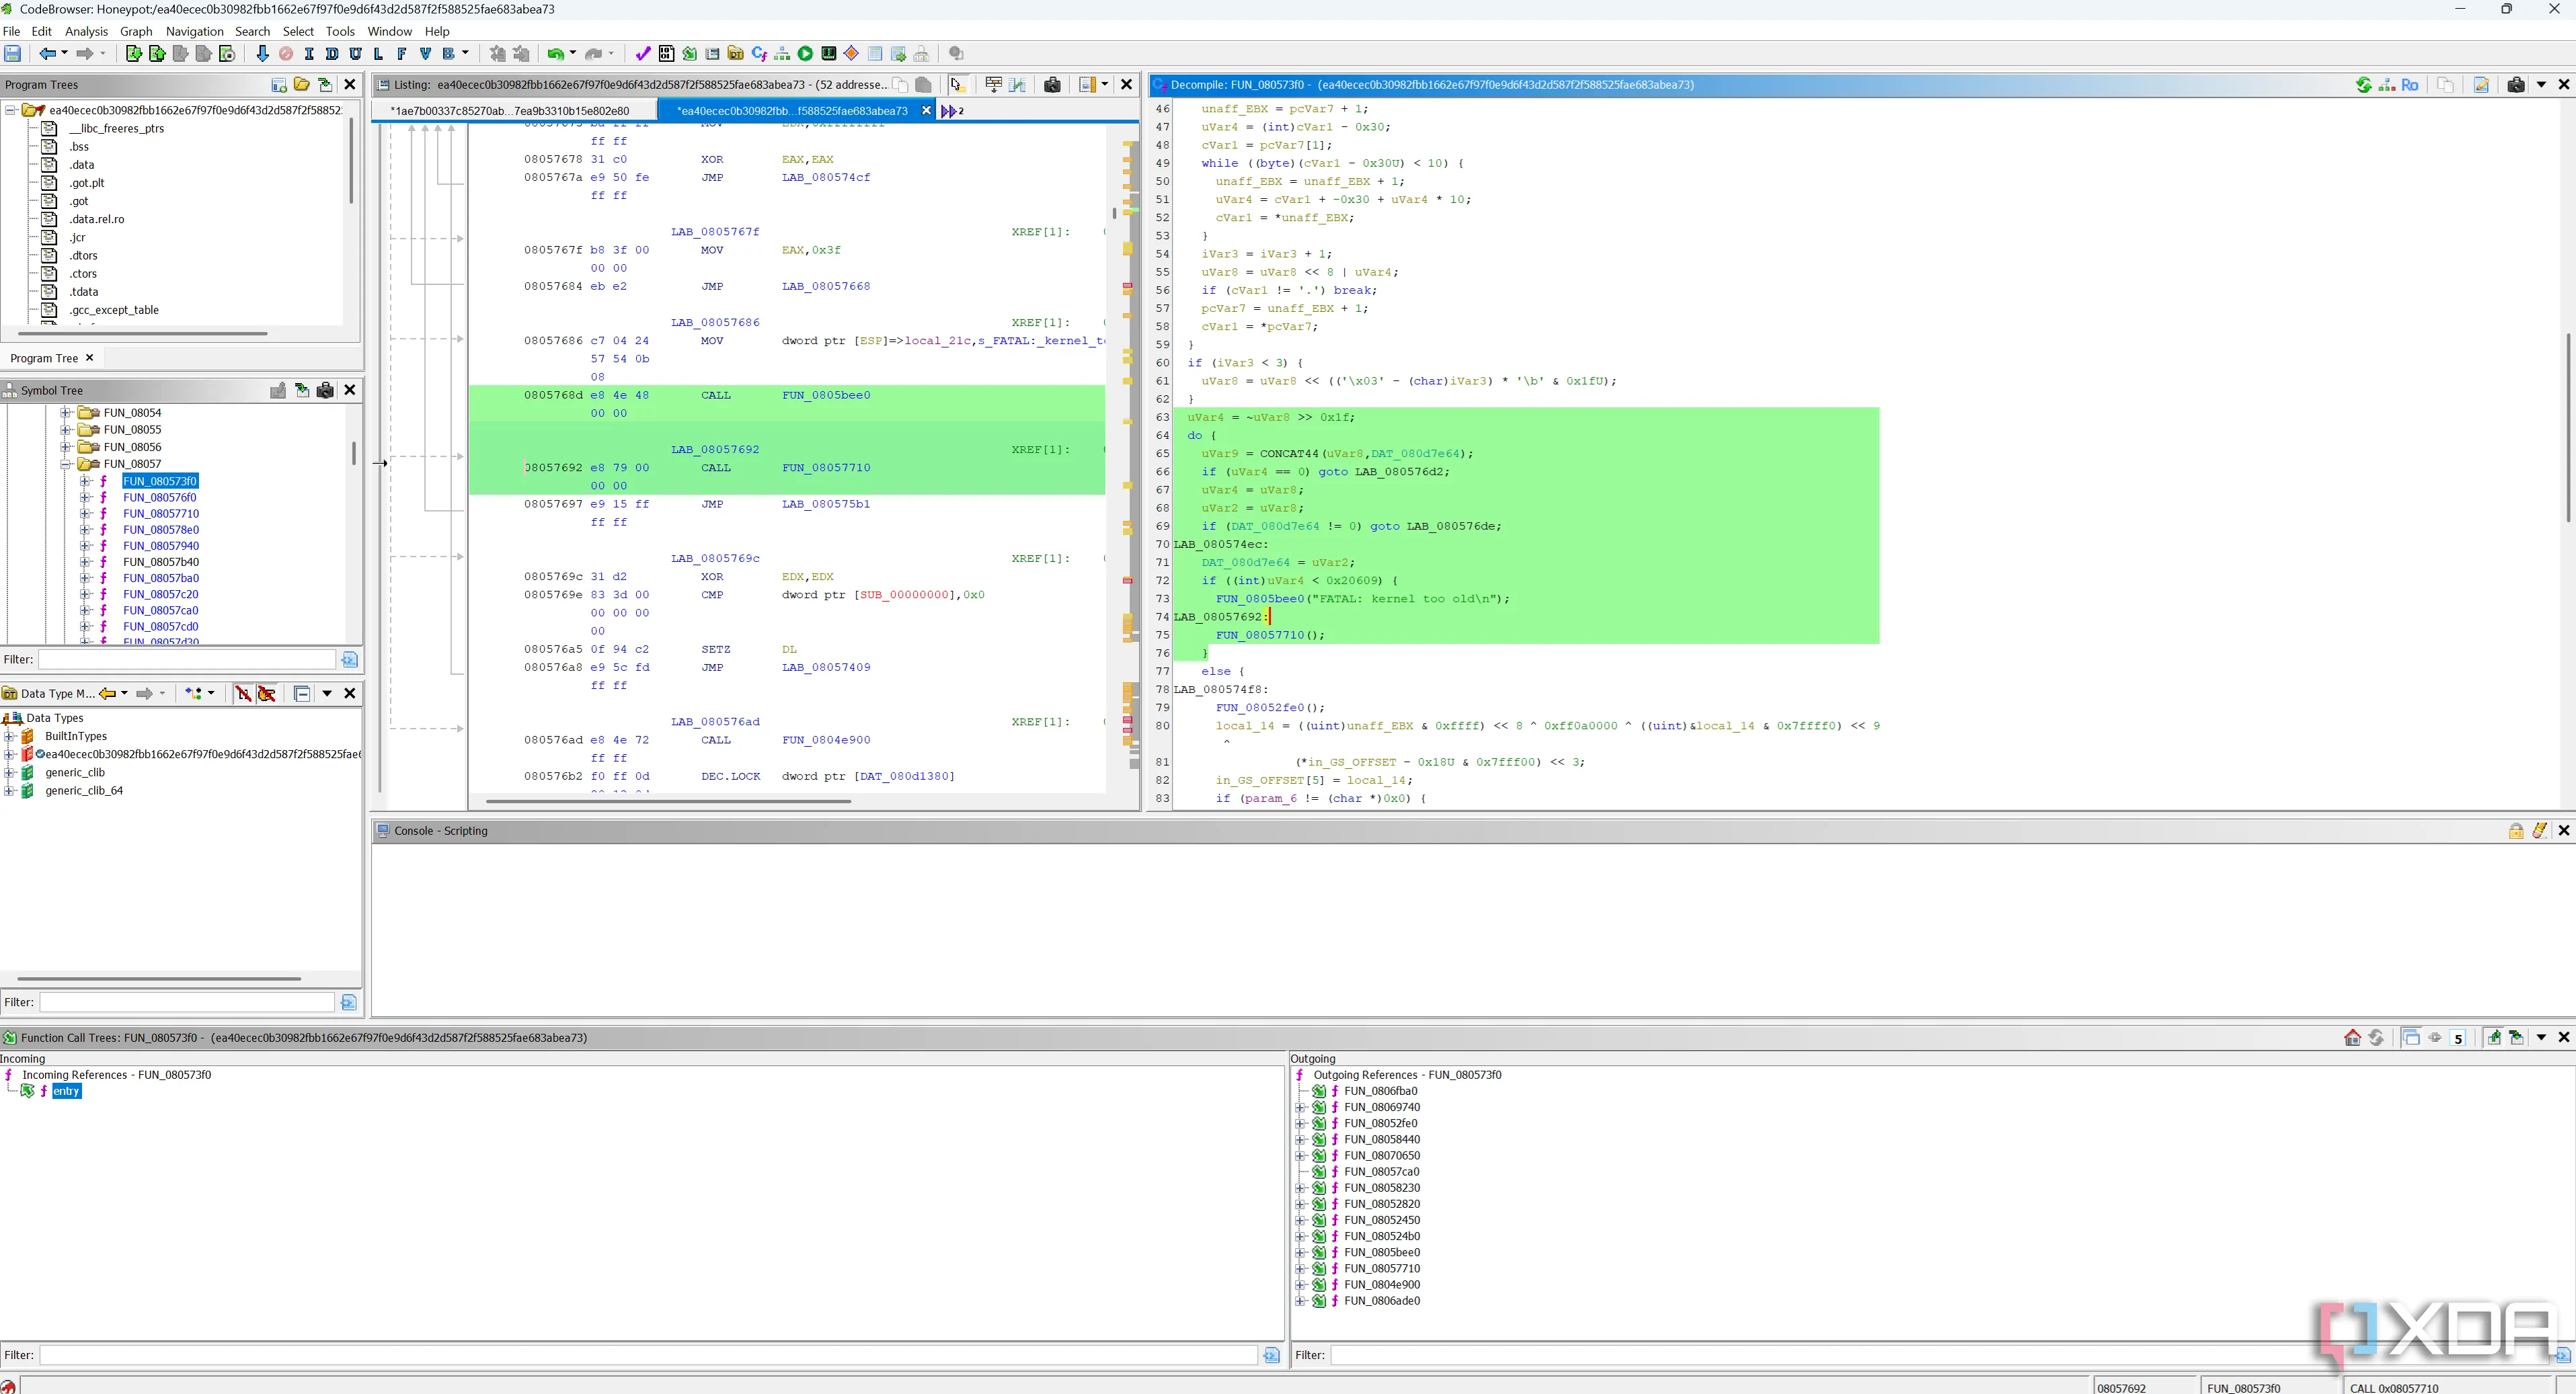2576x1394 pixels.
Task: Clear the console with the broom icon
Action: (2540, 830)
